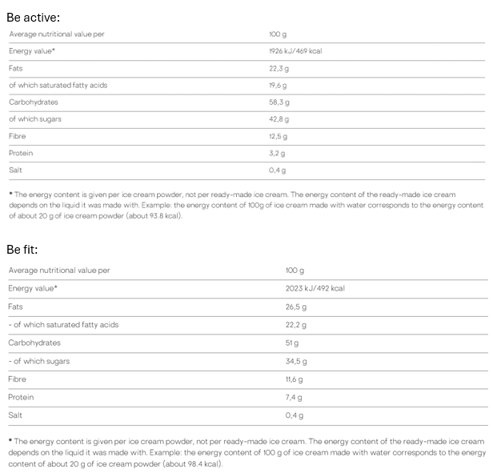Click Carbohydrates 51 g value
493x473 pixels.
click(293, 343)
